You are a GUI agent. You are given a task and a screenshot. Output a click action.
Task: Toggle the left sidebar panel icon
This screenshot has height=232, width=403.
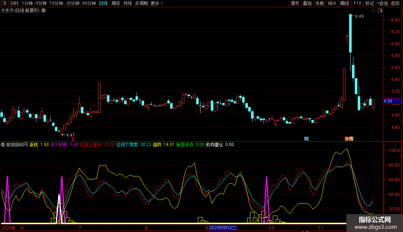[4, 3]
